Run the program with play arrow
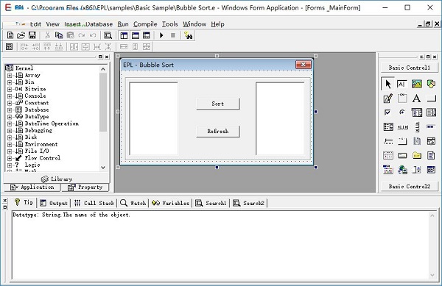The height and width of the screenshot is (286, 442). click(x=161, y=35)
